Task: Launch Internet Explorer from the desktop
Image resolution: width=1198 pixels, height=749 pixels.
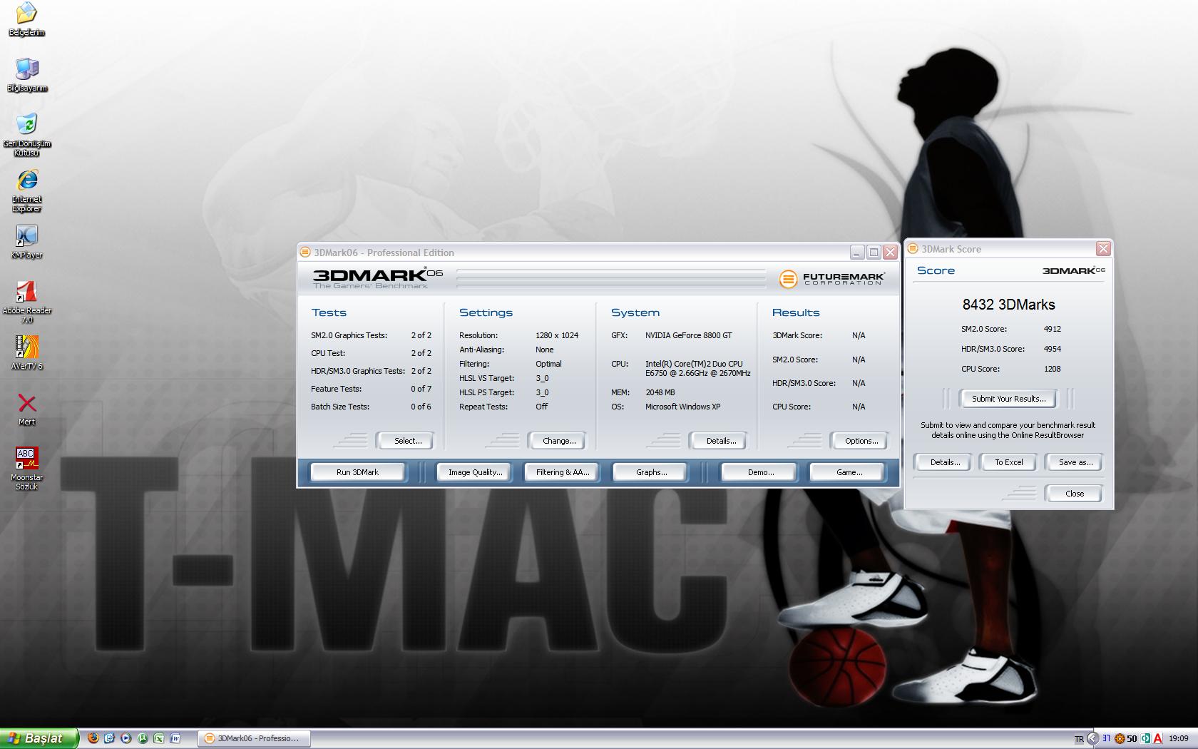Action: (x=26, y=190)
